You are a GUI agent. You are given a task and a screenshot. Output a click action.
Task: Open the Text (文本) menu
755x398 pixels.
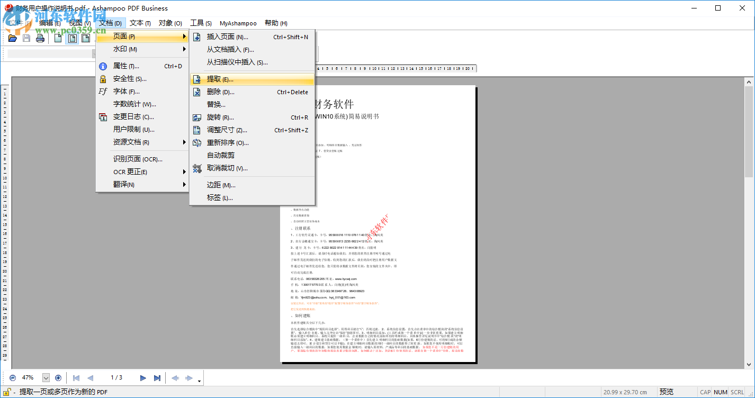tap(140, 23)
